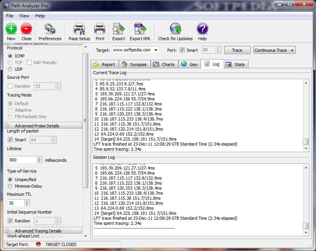The height and width of the screenshot is (251, 316).
Task: Switch to the Report tab
Action: pos(105,64)
